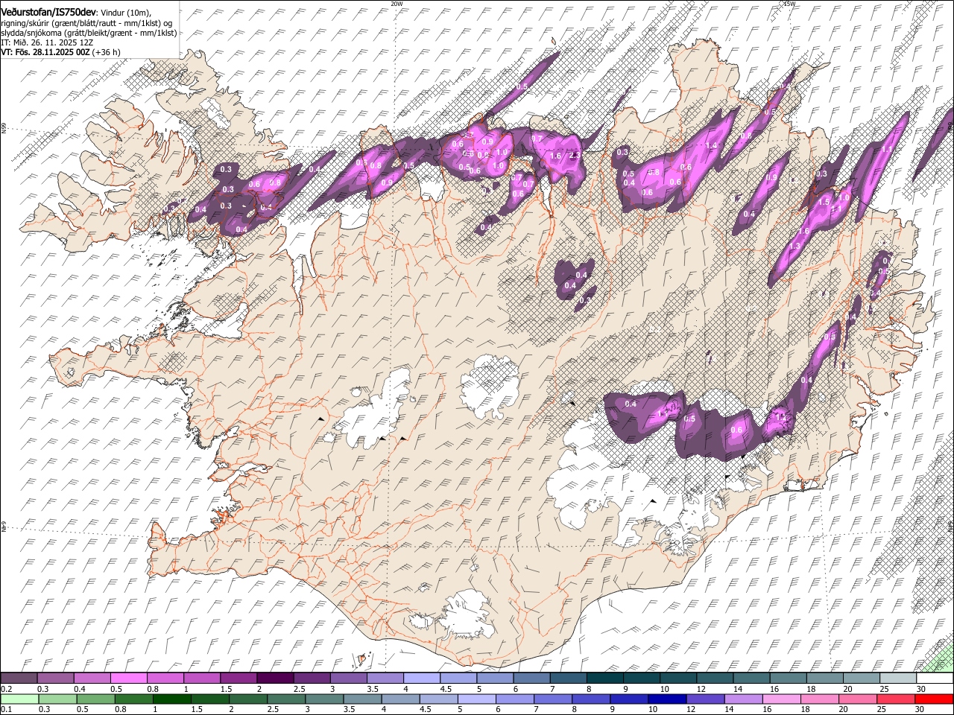Click the 20W longitude label at top

coord(396,3)
